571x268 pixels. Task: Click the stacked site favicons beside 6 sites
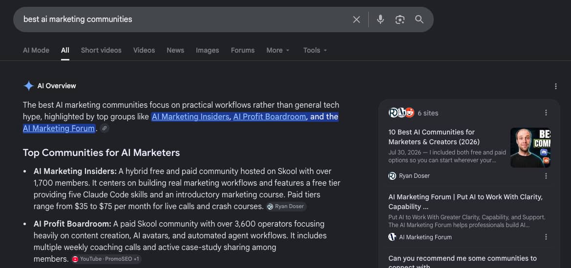402,113
